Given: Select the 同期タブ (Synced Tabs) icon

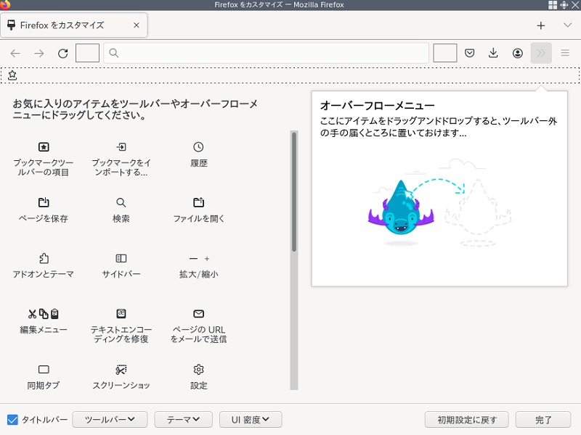Looking at the screenshot, I should [44, 369].
